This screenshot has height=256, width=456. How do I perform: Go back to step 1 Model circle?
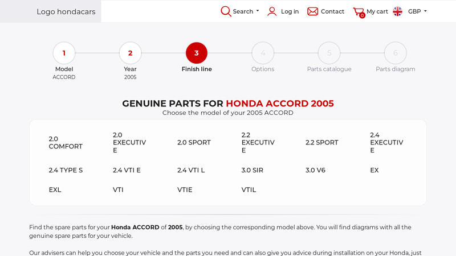coord(64,53)
